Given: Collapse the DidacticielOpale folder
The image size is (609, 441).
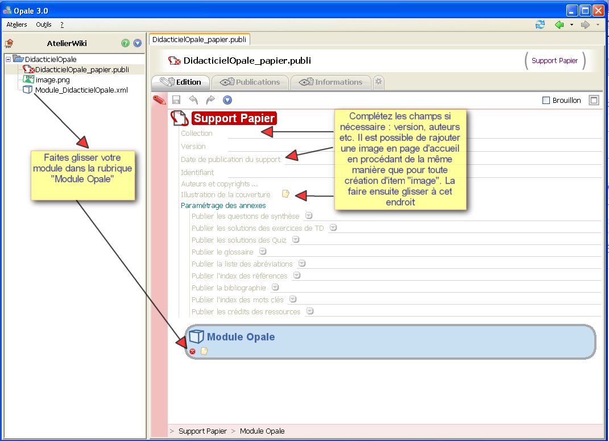Looking at the screenshot, I should pos(8,60).
